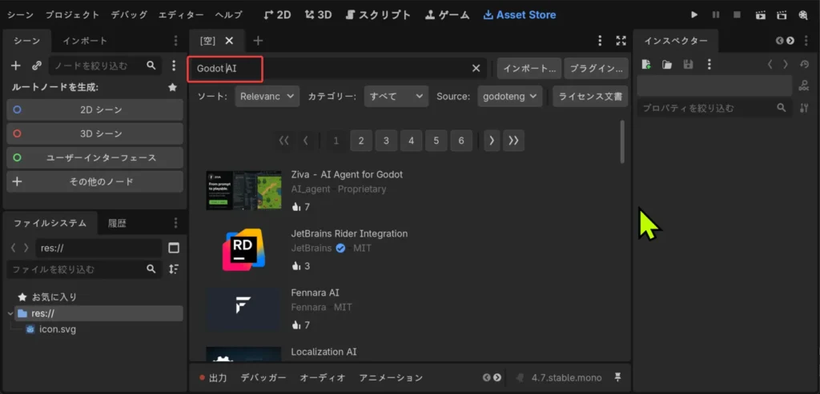
Task: Toggle filesystem split view mode icon
Action: [174, 249]
